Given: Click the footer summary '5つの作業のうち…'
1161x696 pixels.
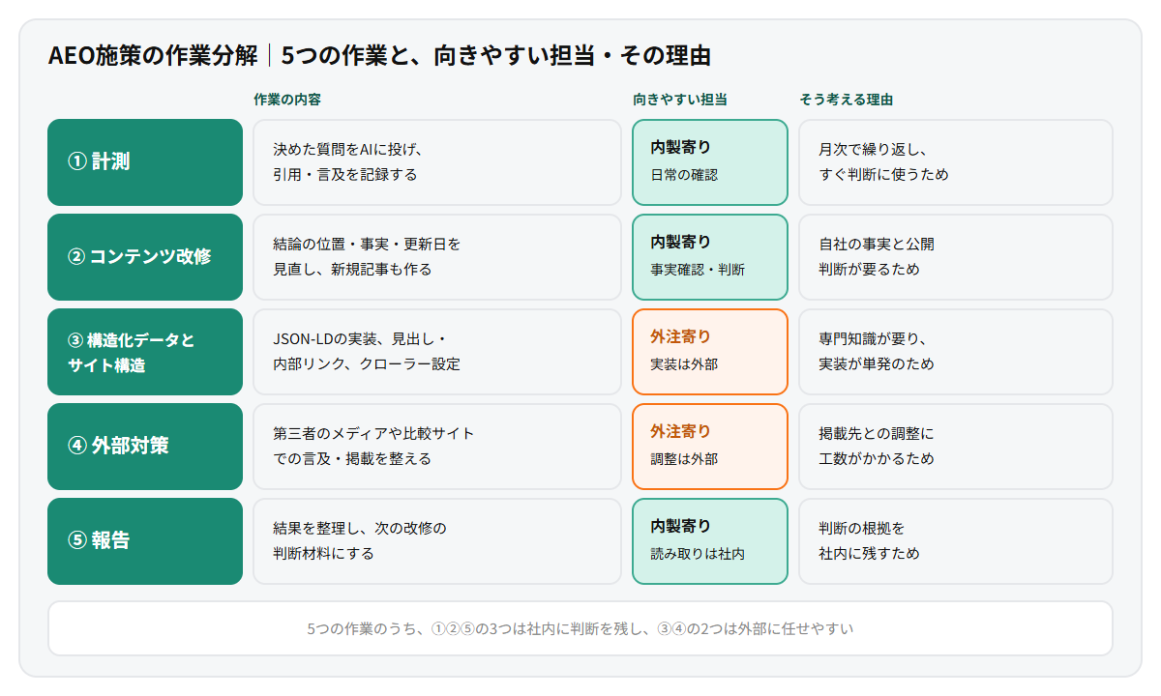Looking at the screenshot, I should coord(580,628).
